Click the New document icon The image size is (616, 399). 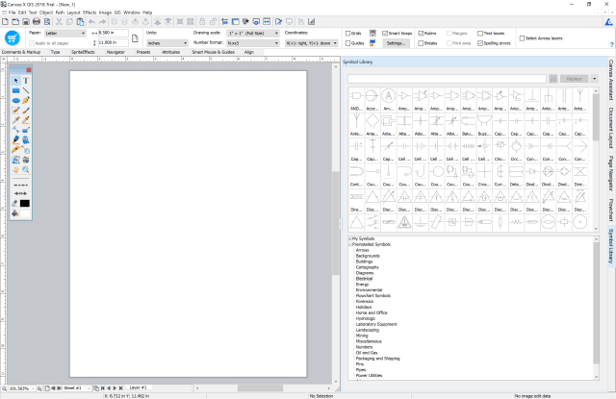click(5, 21)
